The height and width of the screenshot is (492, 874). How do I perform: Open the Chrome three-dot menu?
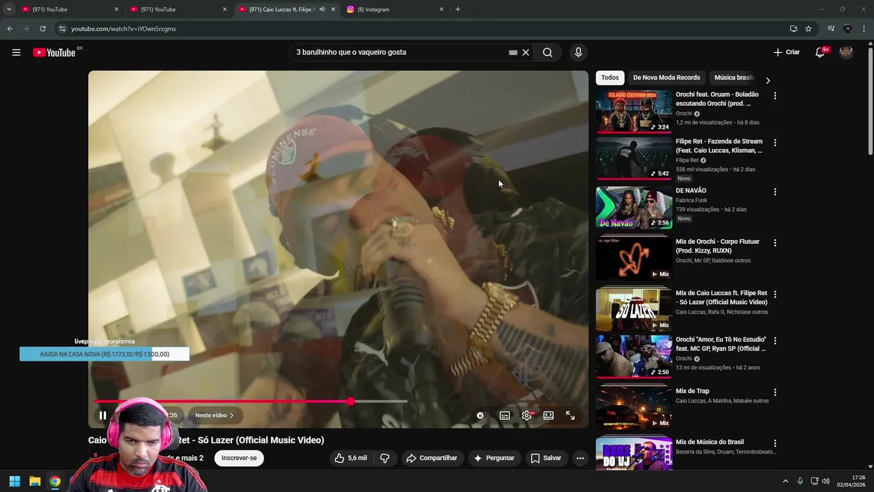coord(864,29)
